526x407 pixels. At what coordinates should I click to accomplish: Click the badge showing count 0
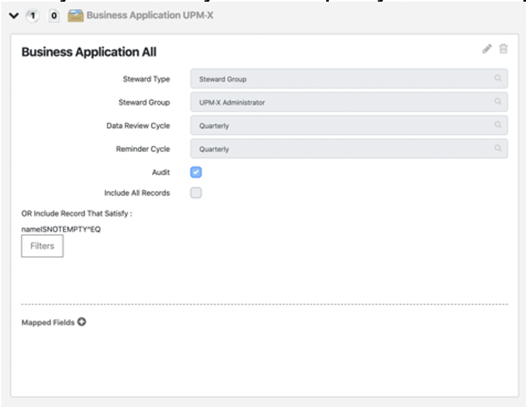point(54,15)
